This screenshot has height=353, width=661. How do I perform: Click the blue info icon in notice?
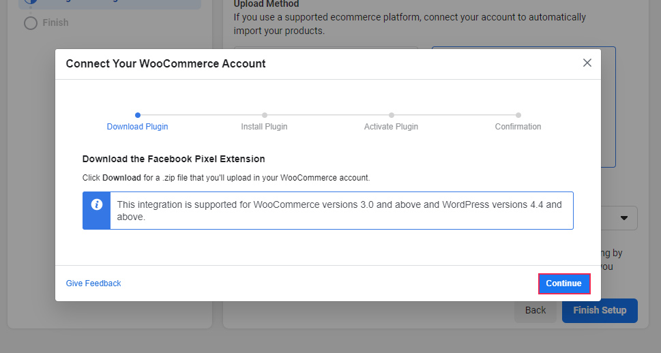pos(97,204)
